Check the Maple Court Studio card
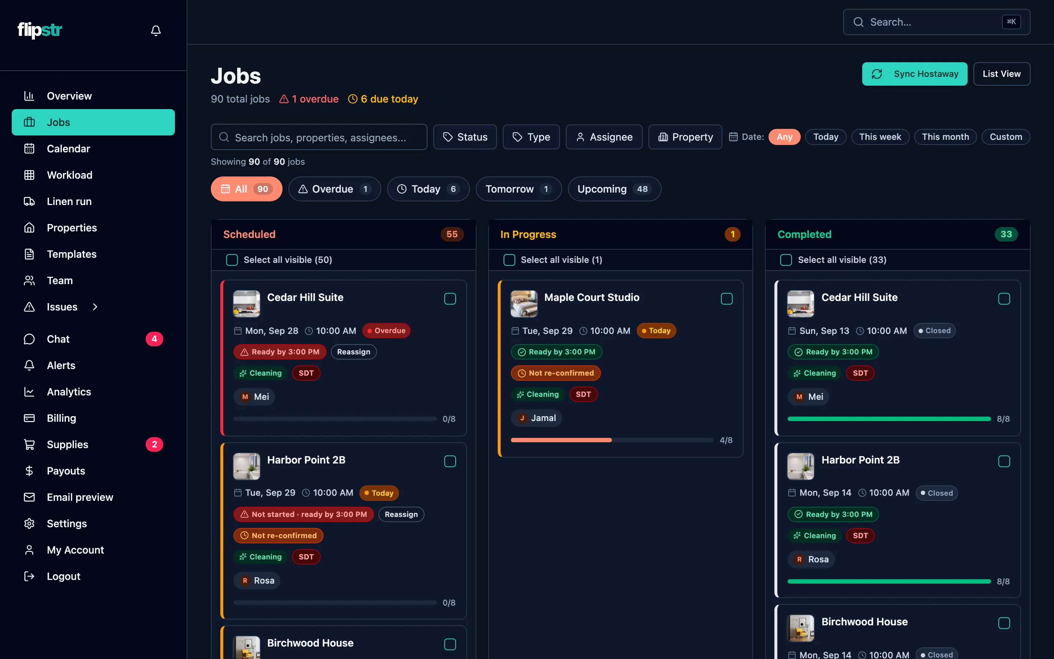Screen dimensions: 1054x659 (727, 299)
